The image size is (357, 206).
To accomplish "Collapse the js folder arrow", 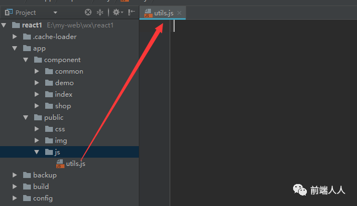I will click(x=37, y=152).
